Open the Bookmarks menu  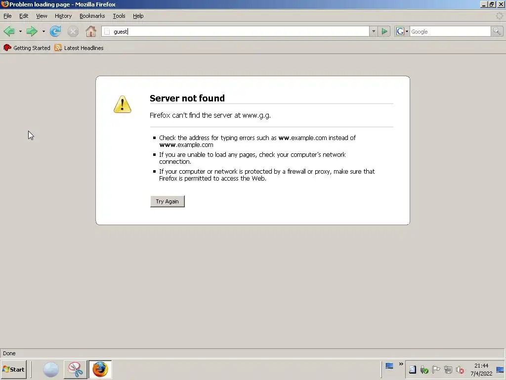[92, 16]
